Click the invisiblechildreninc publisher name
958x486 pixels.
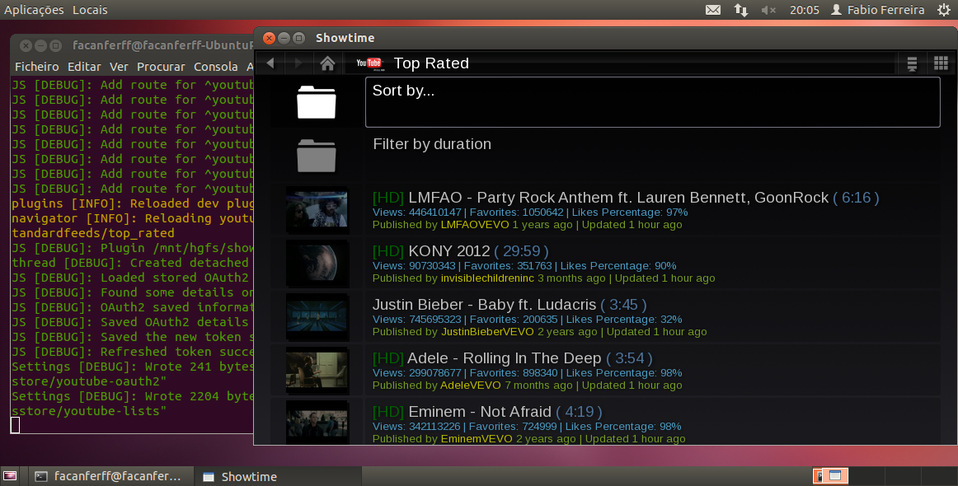(487, 278)
